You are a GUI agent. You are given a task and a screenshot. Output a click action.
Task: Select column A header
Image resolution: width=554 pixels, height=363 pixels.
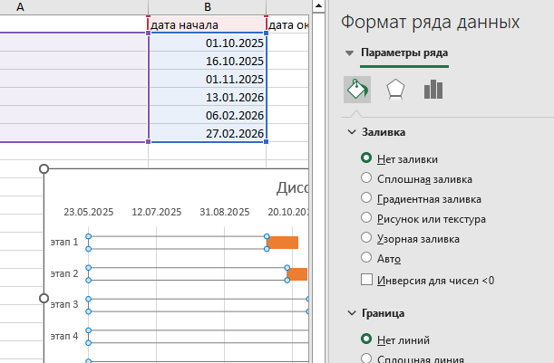coord(20,6)
